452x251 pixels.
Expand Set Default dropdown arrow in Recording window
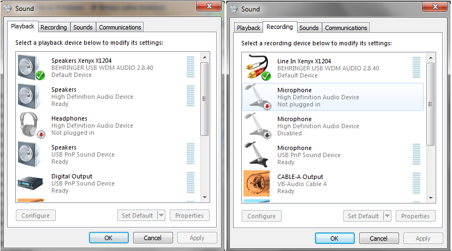388,216
